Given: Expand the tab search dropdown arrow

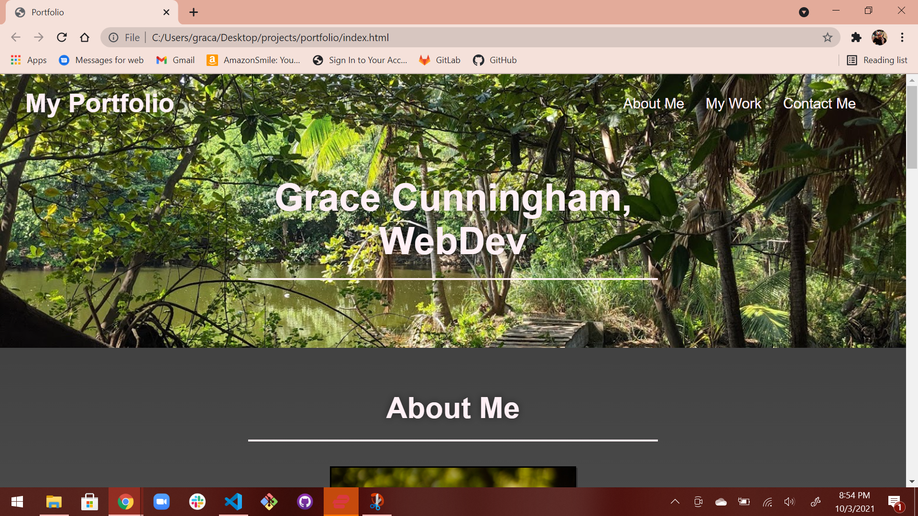Looking at the screenshot, I should click(804, 12).
